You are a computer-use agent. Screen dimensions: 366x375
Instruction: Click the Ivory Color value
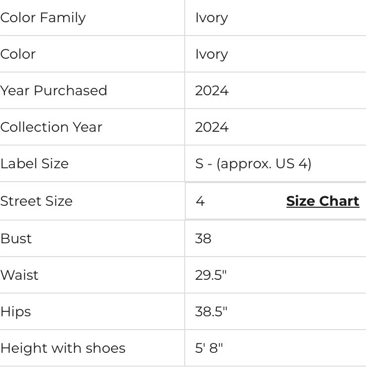[211, 55]
